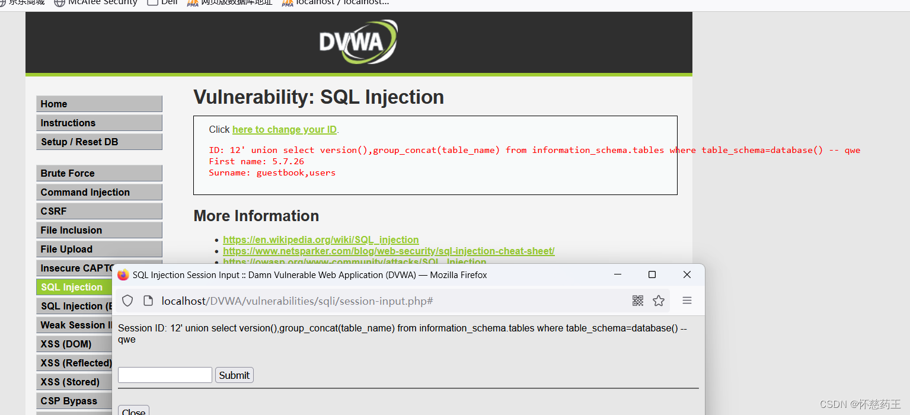Open the shield tracking protection icon
The width and height of the screenshot is (910, 415).
pyautogui.click(x=127, y=301)
